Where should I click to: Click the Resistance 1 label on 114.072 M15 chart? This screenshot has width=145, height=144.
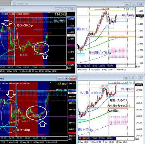click(x=40, y=30)
